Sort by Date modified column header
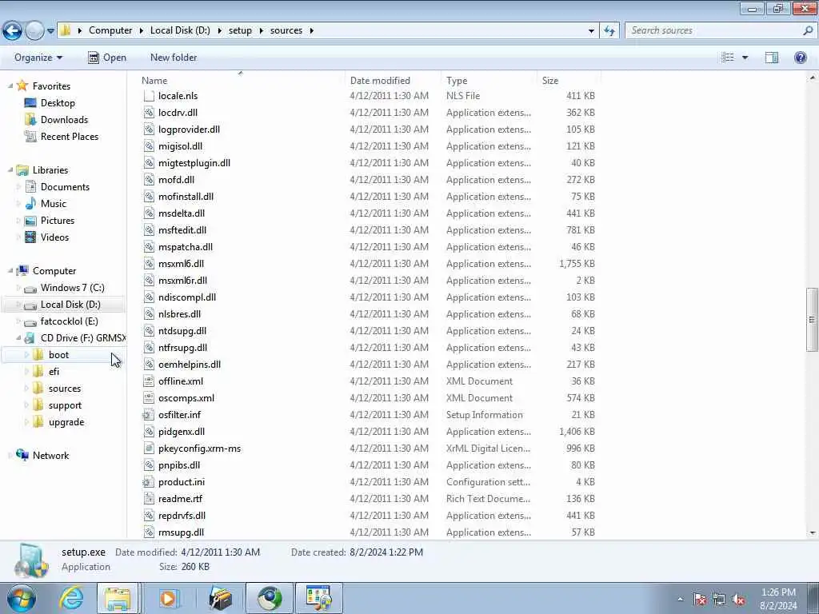 (380, 81)
